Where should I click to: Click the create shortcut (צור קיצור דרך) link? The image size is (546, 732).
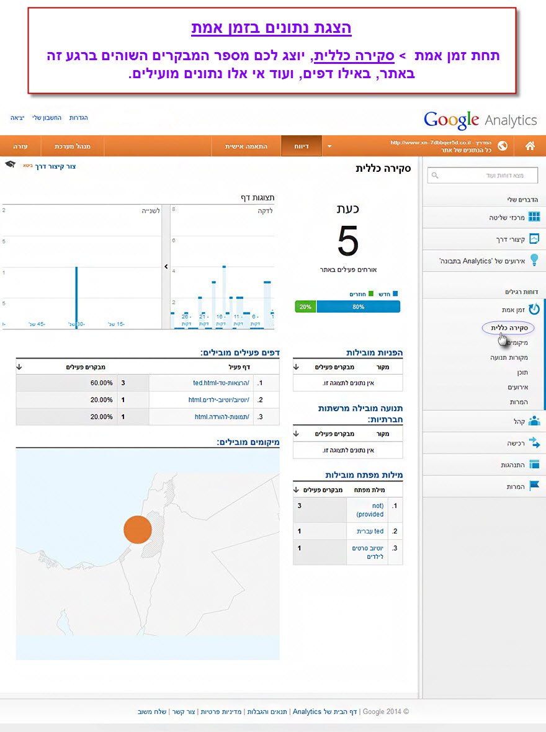point(55,166)
